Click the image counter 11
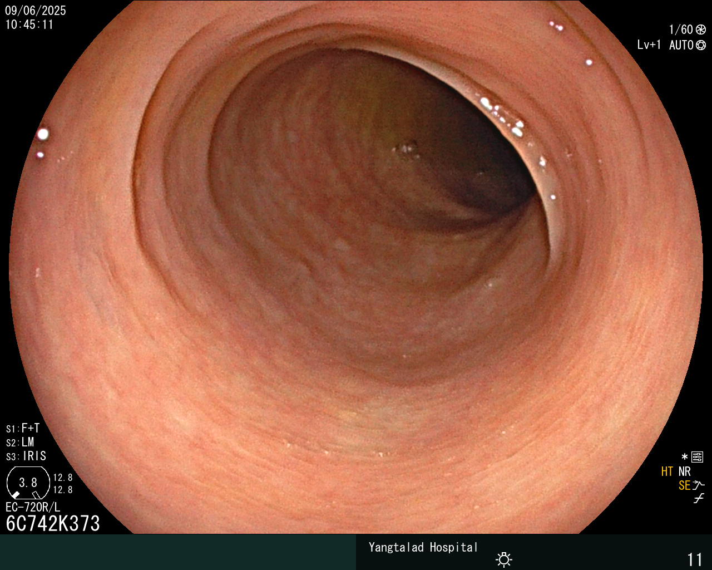This screenshot has height=570, width=712. point(695,559)
